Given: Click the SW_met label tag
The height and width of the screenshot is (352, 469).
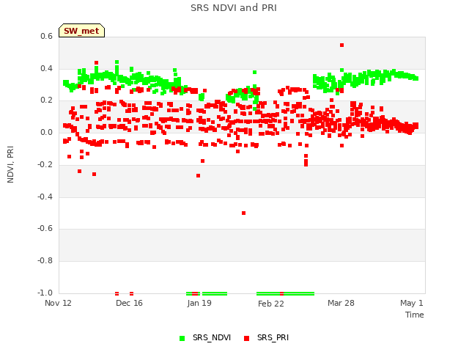Looking at the screenshot, I should click(81, 31).
